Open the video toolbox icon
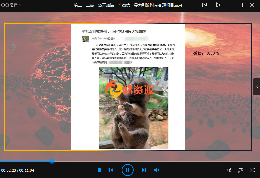Screen dimensions: 260x178 (228, 170)
